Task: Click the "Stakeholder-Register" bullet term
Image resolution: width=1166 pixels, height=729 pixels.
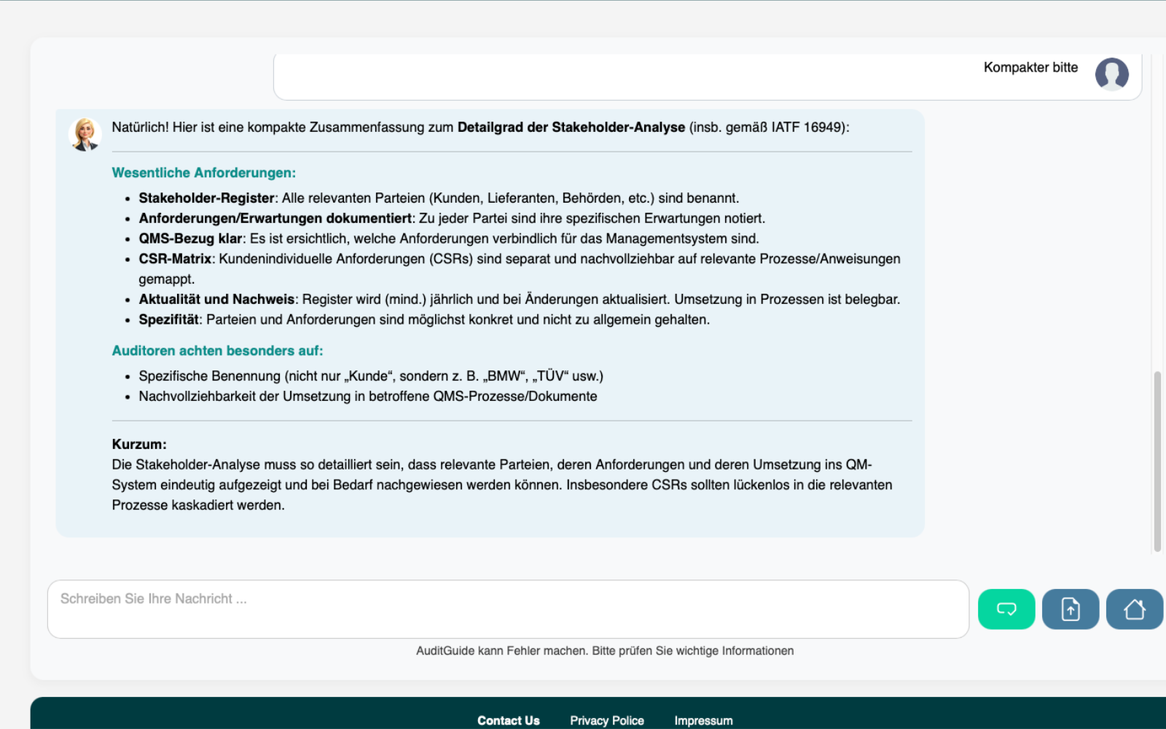Action: point(206,198)
